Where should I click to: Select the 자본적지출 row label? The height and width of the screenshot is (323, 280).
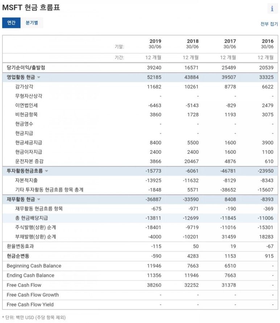26,180
